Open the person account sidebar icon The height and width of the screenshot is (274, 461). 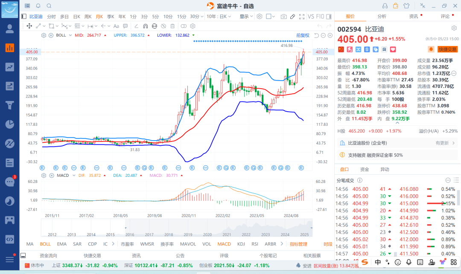pyautogui.click(x=10, y=29)
